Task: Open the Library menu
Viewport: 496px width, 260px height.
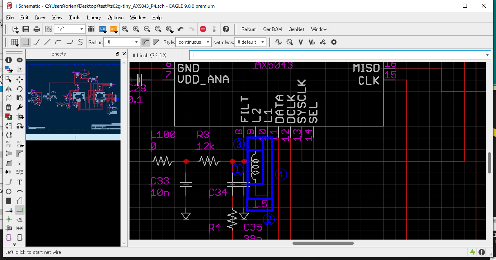Action: (x=94, y=18)
